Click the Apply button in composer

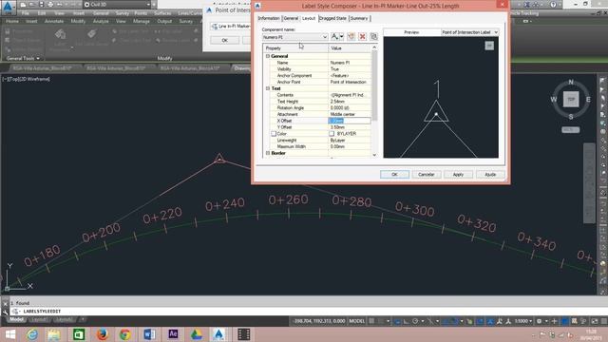pos(458,175)
